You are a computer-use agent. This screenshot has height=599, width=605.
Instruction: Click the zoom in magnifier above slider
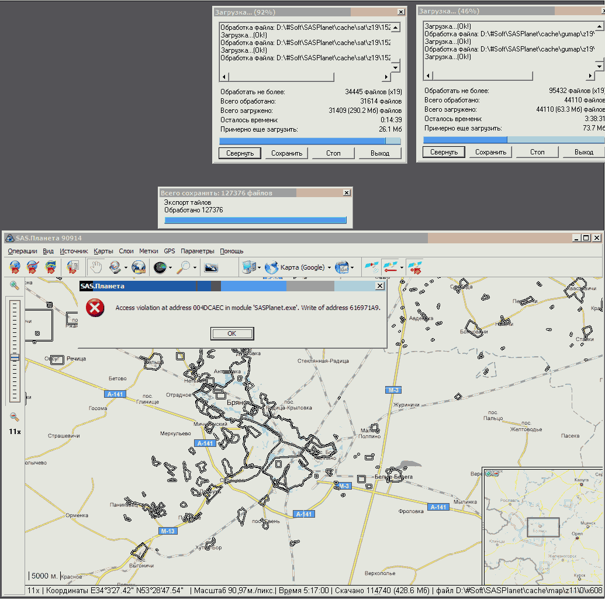pyautogui.click(x=15, y=285)
